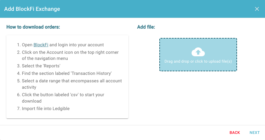
Task: Click the step reading Select the 'Reports'
Action: pyautogui.click(x=41, y=66)
